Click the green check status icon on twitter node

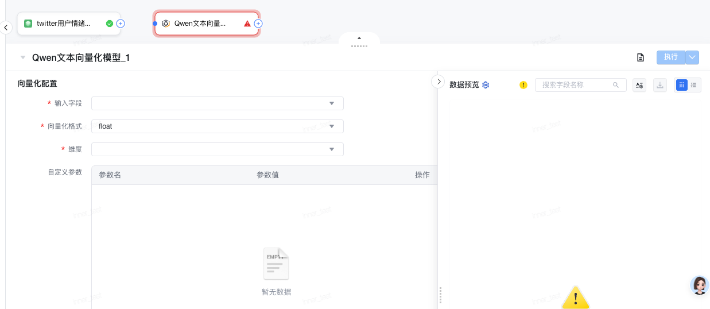click(x=110, y=24)
